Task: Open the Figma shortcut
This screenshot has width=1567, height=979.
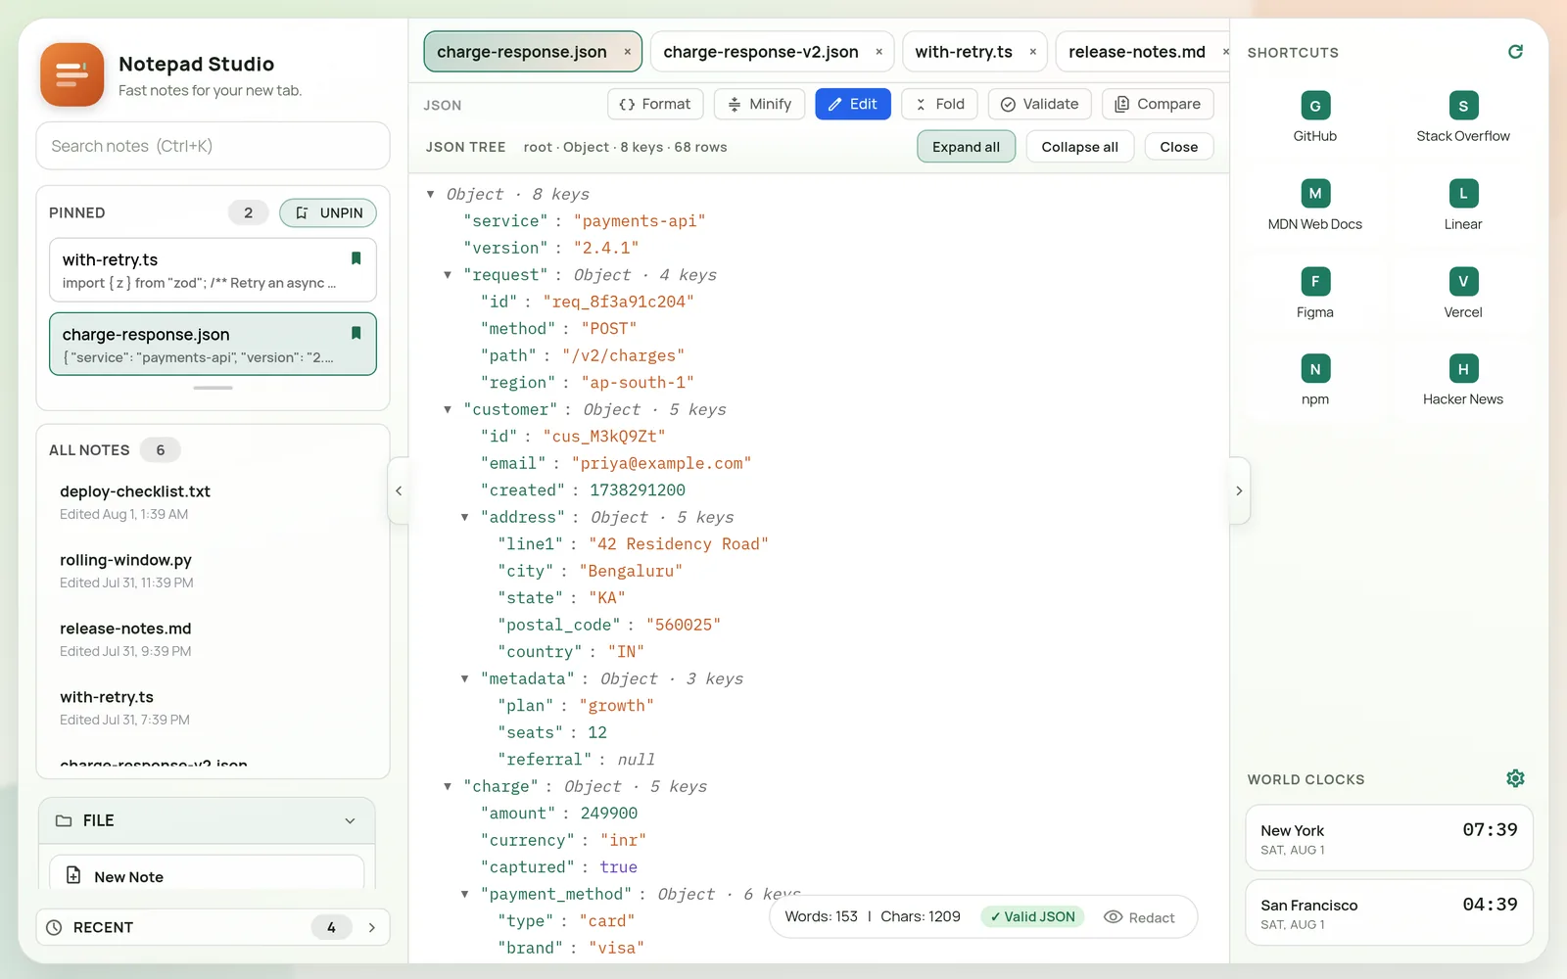Action: pyautogui.click(x=1314, y=293)
